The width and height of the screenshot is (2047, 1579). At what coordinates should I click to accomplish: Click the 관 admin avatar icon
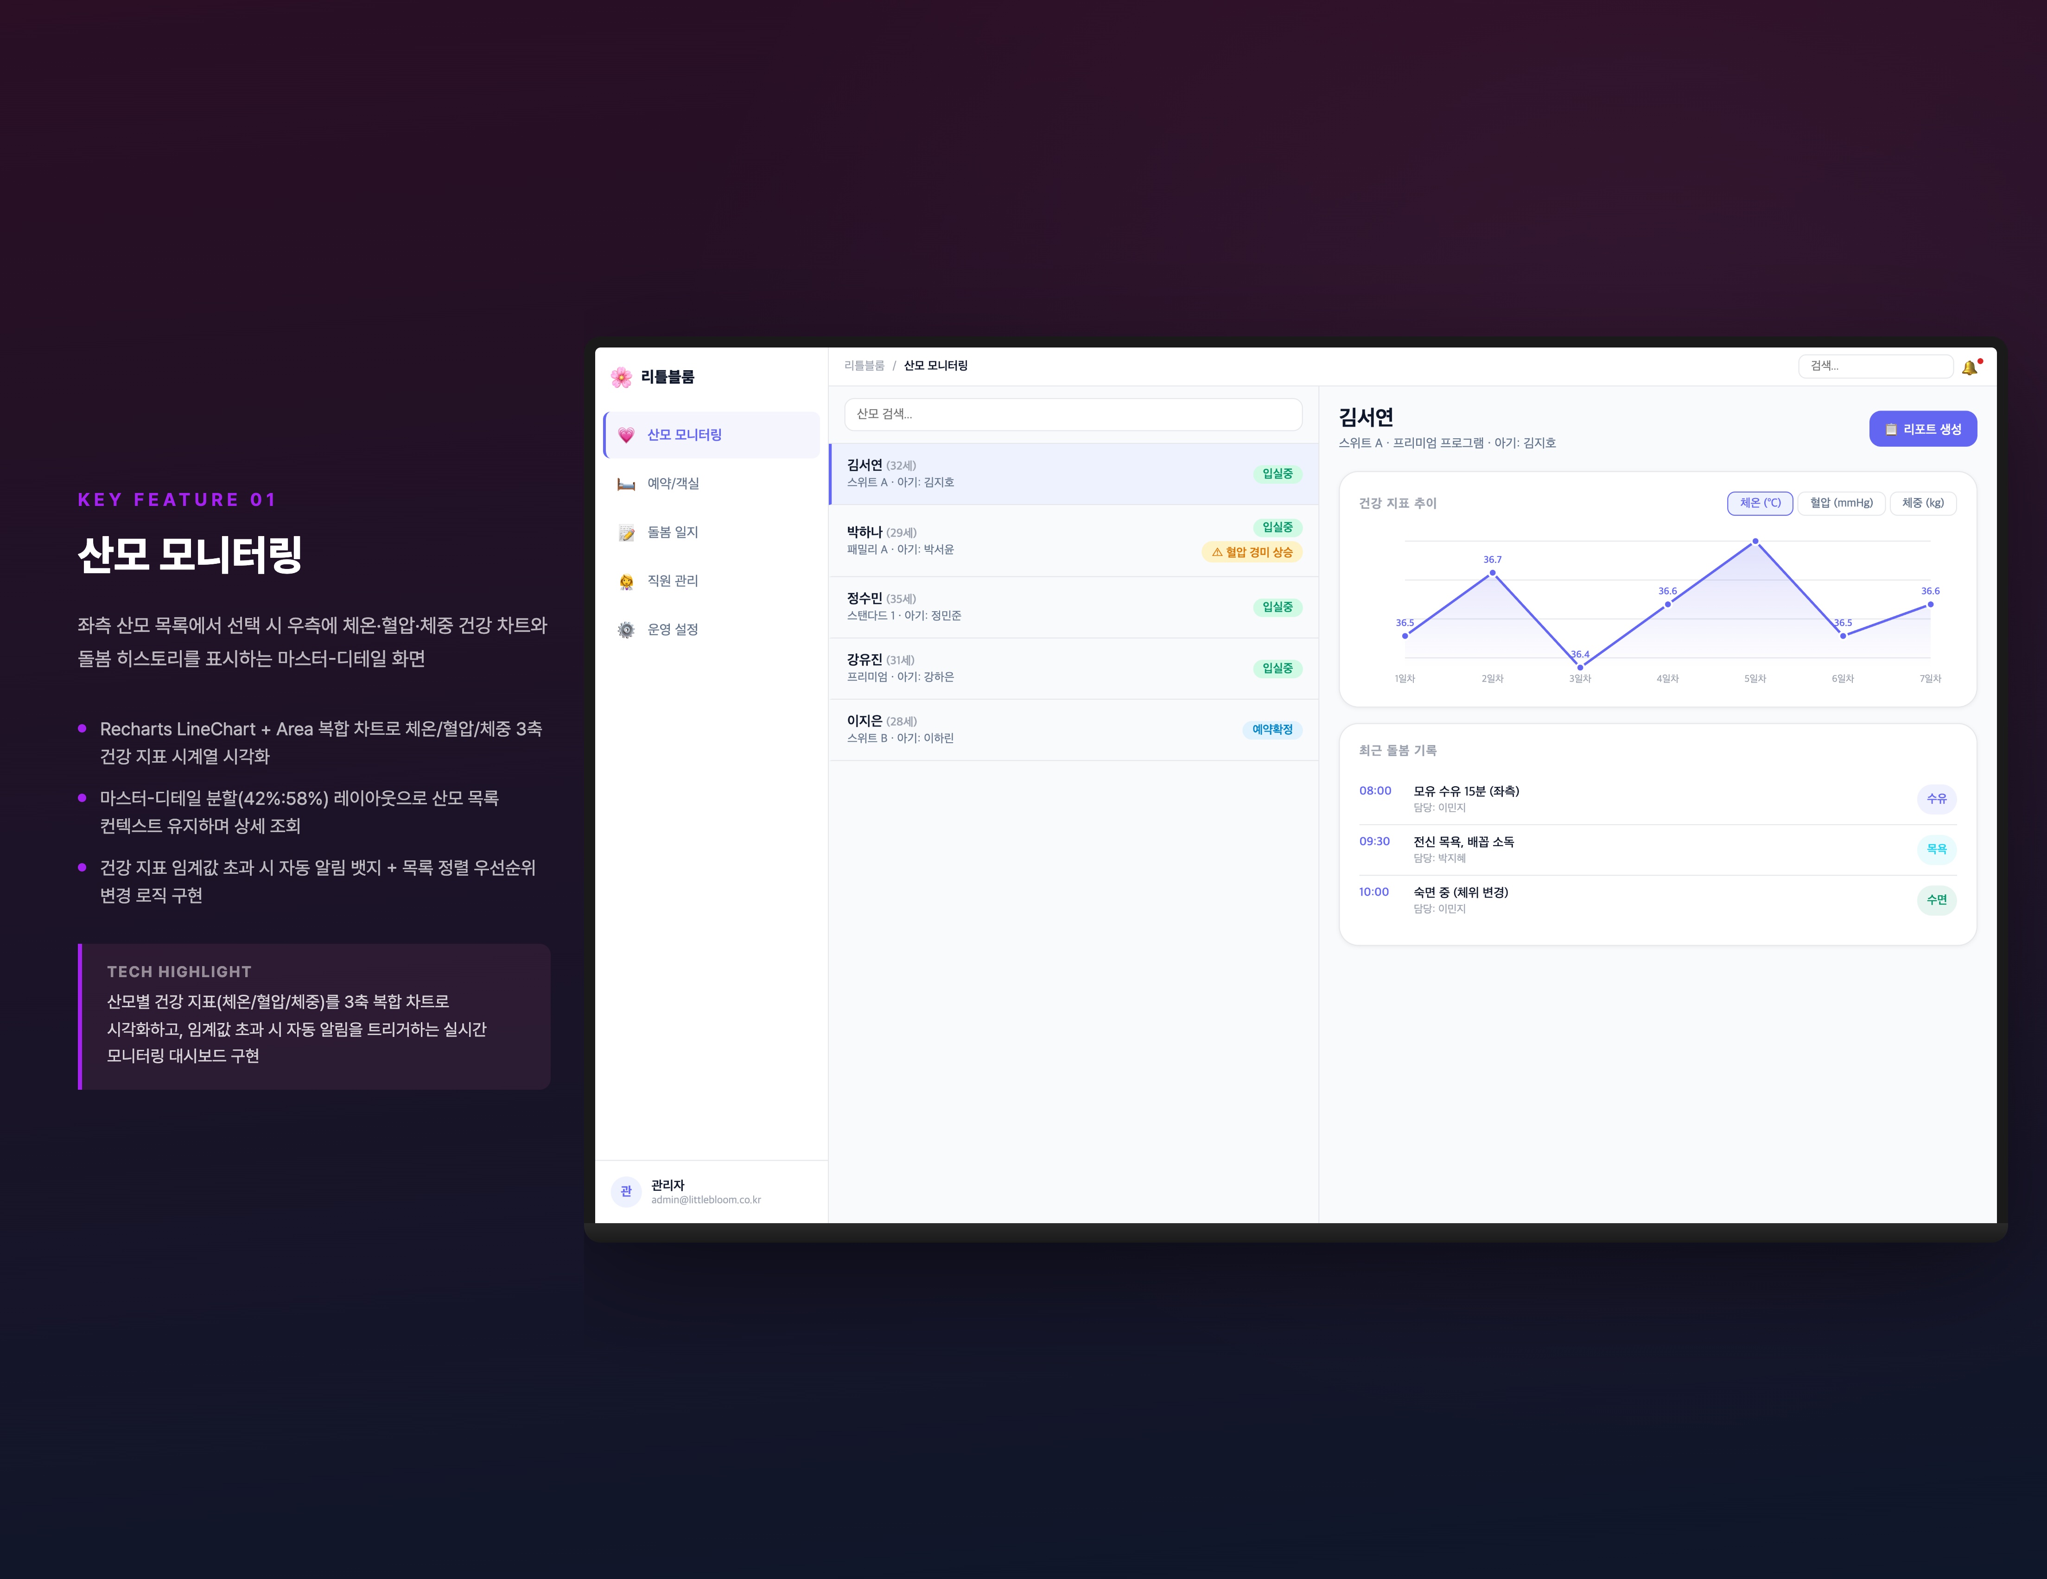(626, 1191)
